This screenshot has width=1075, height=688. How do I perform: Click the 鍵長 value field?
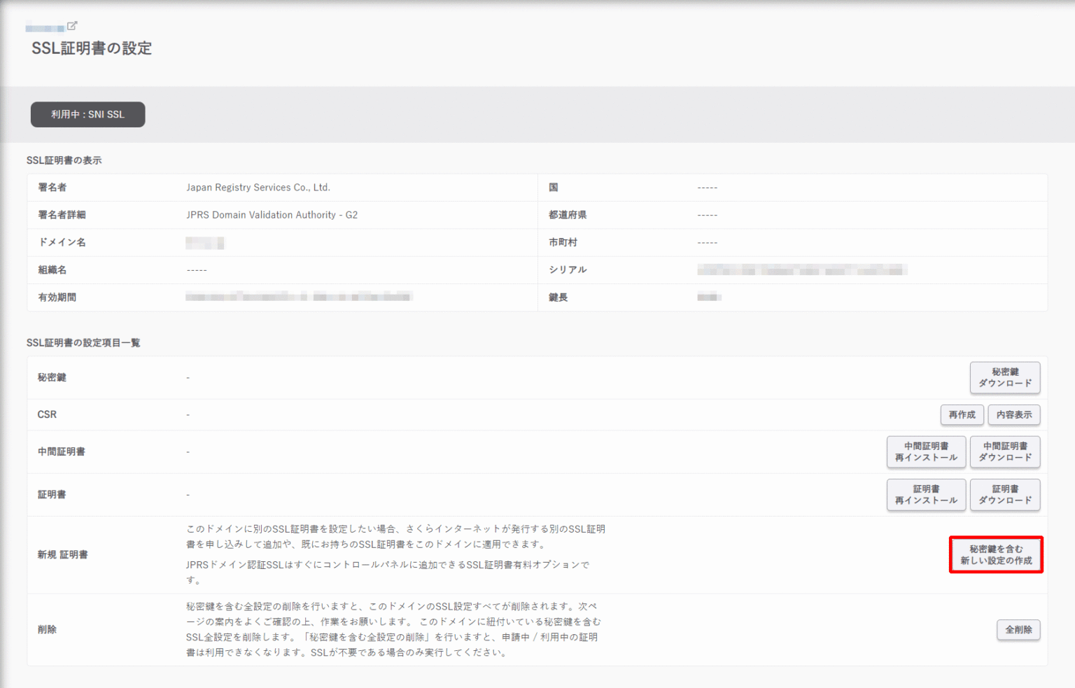711,297
